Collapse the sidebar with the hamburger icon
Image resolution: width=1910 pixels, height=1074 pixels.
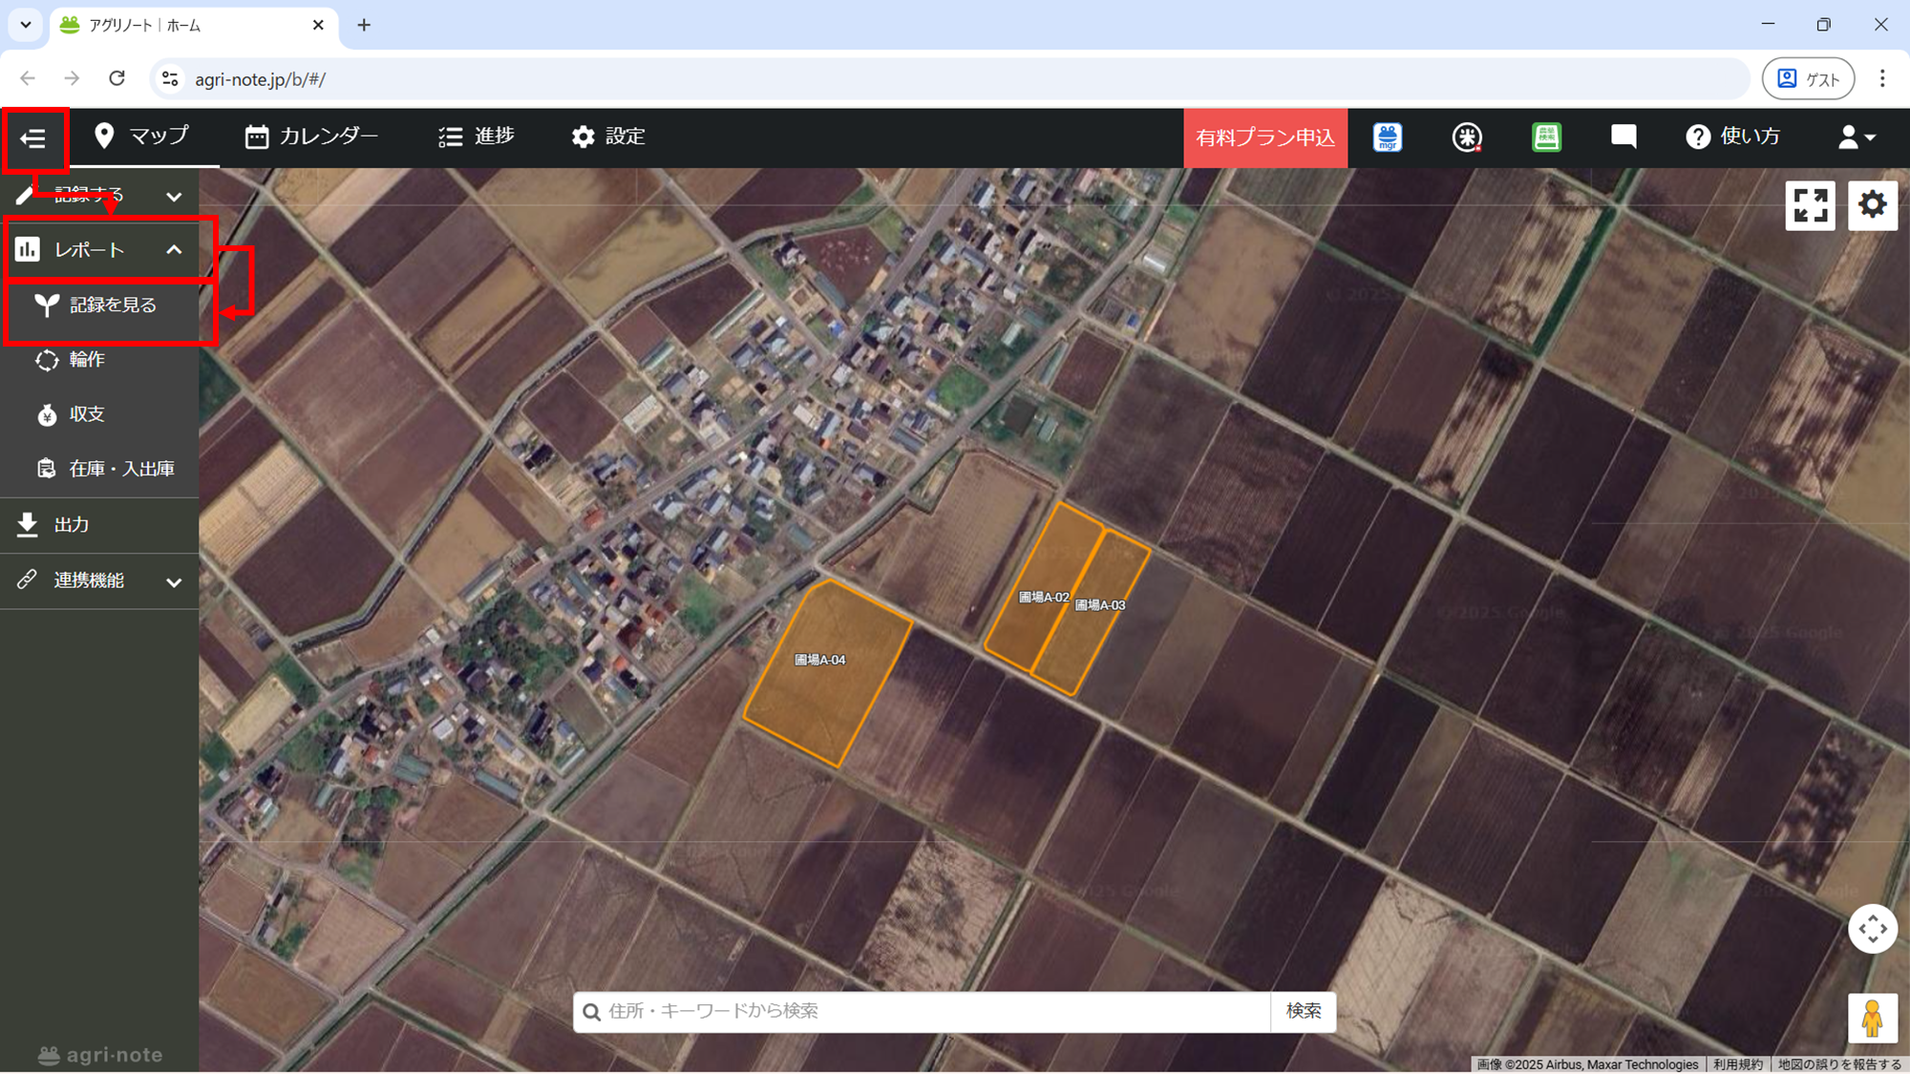click(33, 138)
